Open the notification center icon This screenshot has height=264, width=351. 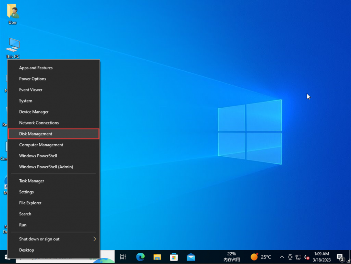340,257
